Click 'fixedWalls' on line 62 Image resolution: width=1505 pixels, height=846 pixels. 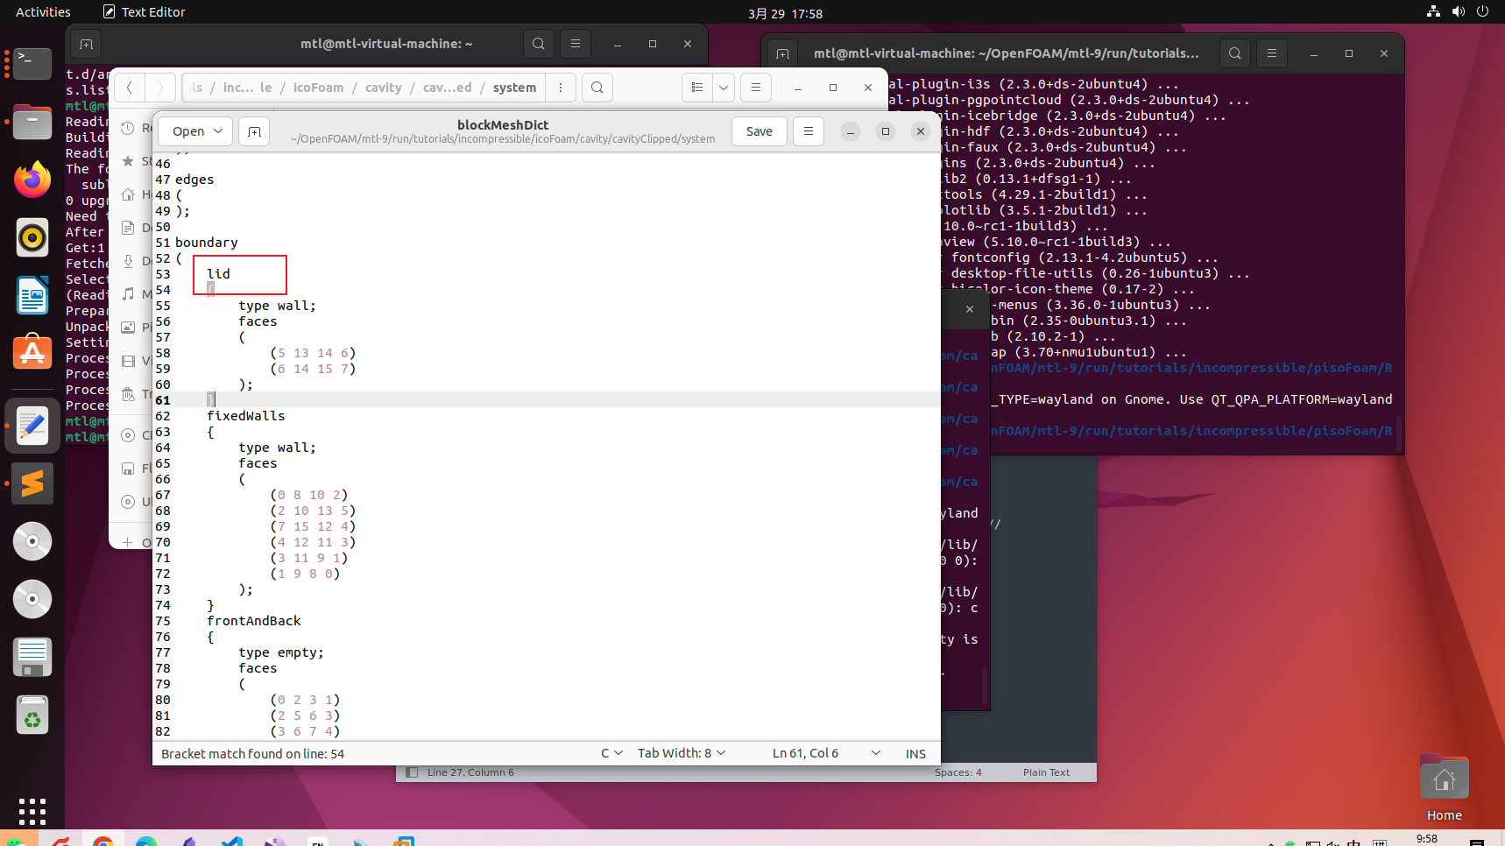[246, 416]
